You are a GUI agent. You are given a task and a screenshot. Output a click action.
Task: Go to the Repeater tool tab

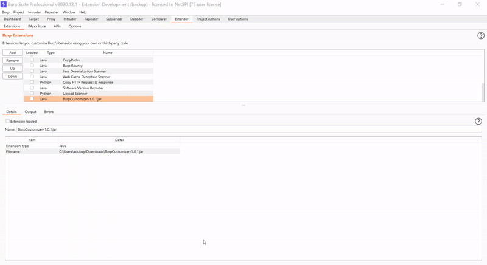pyautogui.click(x=91, y=19)
